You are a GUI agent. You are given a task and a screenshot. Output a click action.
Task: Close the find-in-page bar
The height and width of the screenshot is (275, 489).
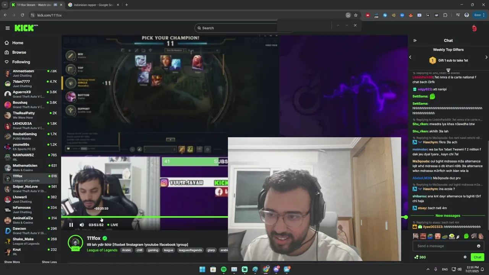point(355,25)
